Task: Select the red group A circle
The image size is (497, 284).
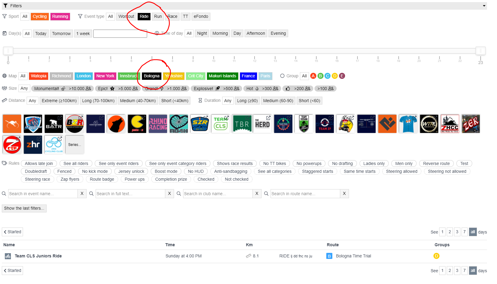Action: pos(313,76)
